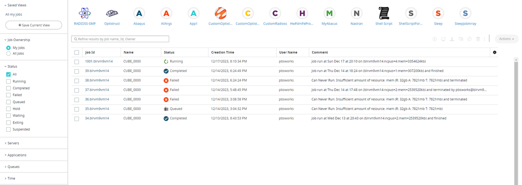Open the Optistruct application icon

pyautogui.click(x=112, y=13)
